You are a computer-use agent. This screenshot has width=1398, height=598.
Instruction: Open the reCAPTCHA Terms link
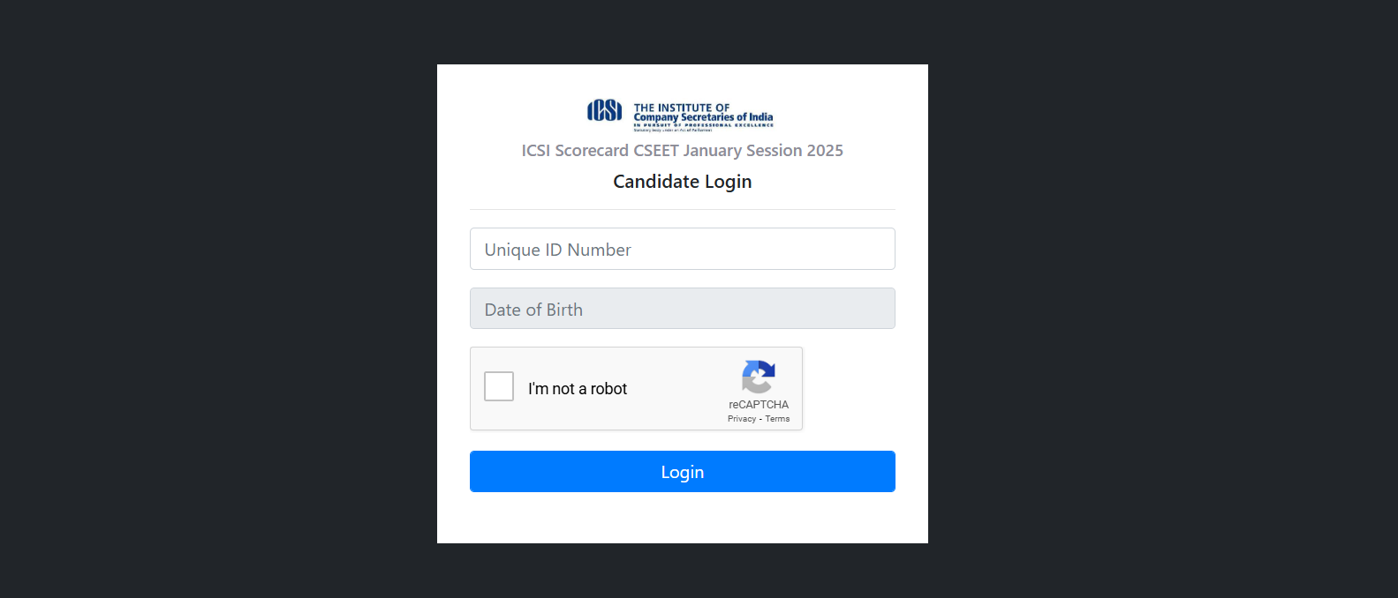pyautogui.click(x=777, y=419)
